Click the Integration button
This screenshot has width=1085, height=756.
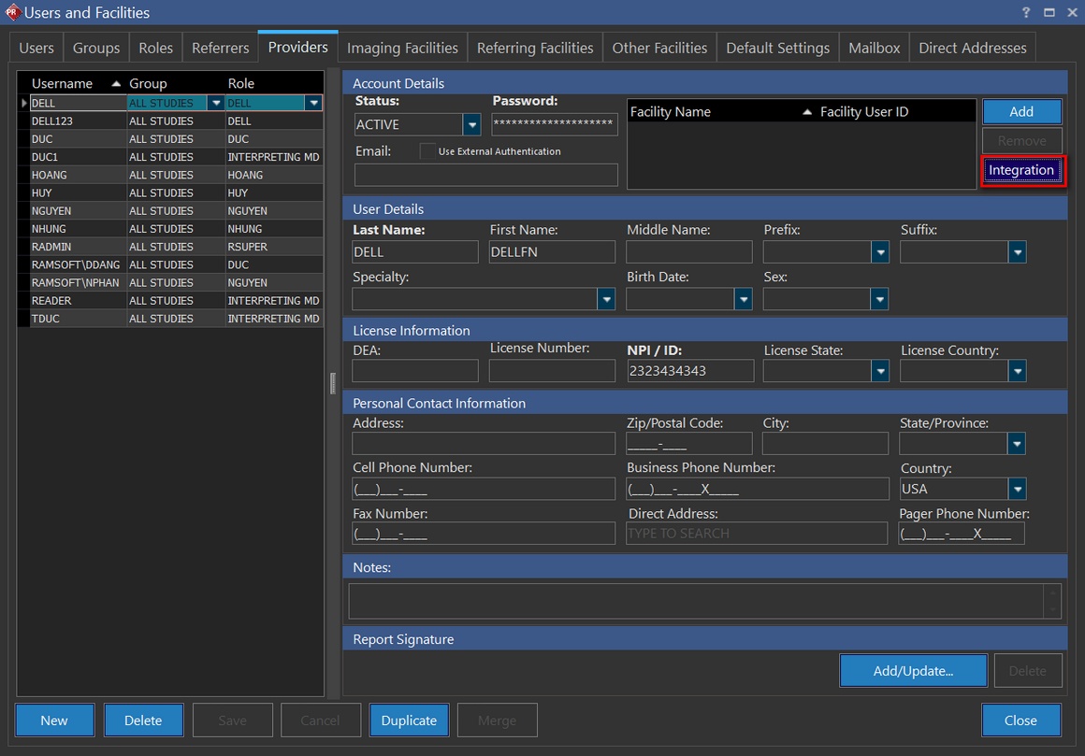[1021, 170]
